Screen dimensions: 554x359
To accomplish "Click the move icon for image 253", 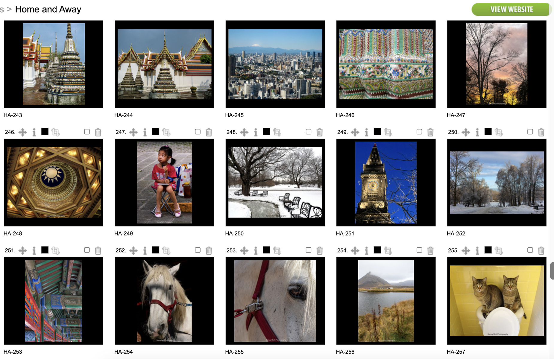I will (244, 250).
